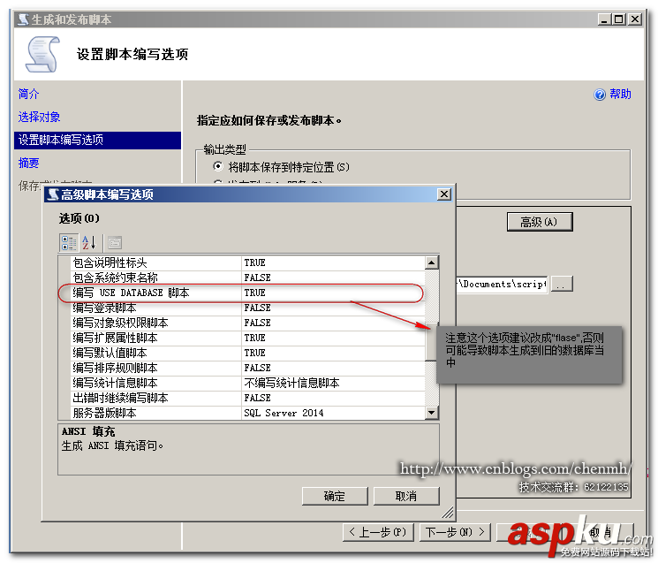
Task: Confirm with the 确定 button
Action: (x=335, y=496)
